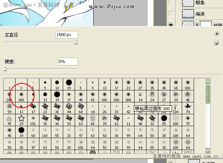Viewport: 223px width, 163px height.
Task: Select the 海浪 layer thumbnail
Action: 188,14
